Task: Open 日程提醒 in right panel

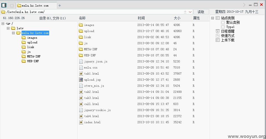Action: point(228,31)
